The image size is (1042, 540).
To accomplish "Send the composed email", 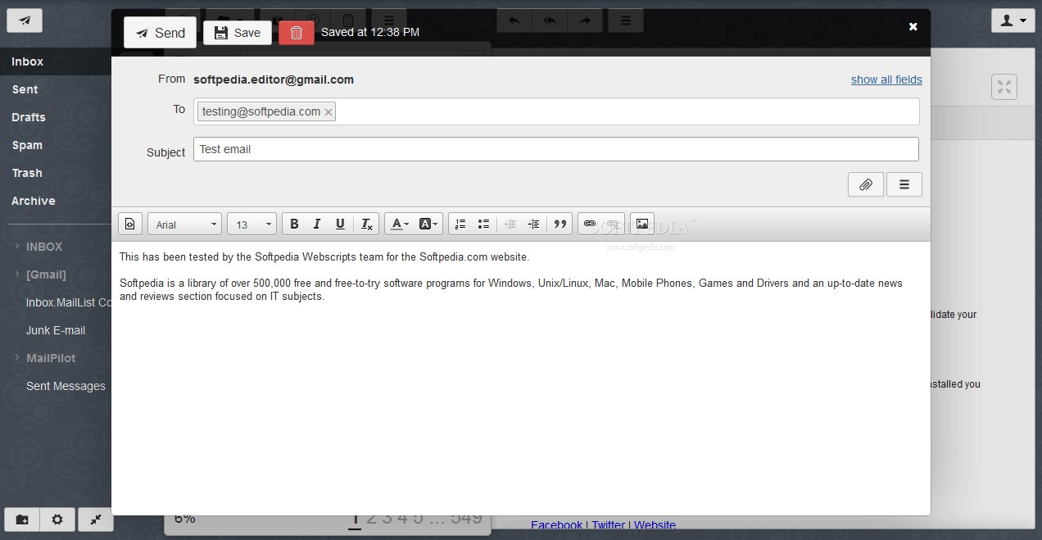I will 161,33.
